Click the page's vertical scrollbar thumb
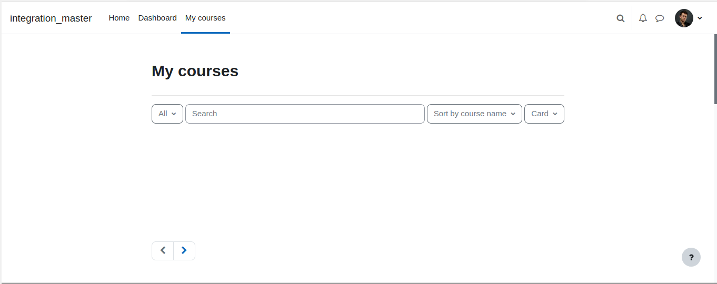Viewport: 717px width, 284px height. (x=715, y=68)
